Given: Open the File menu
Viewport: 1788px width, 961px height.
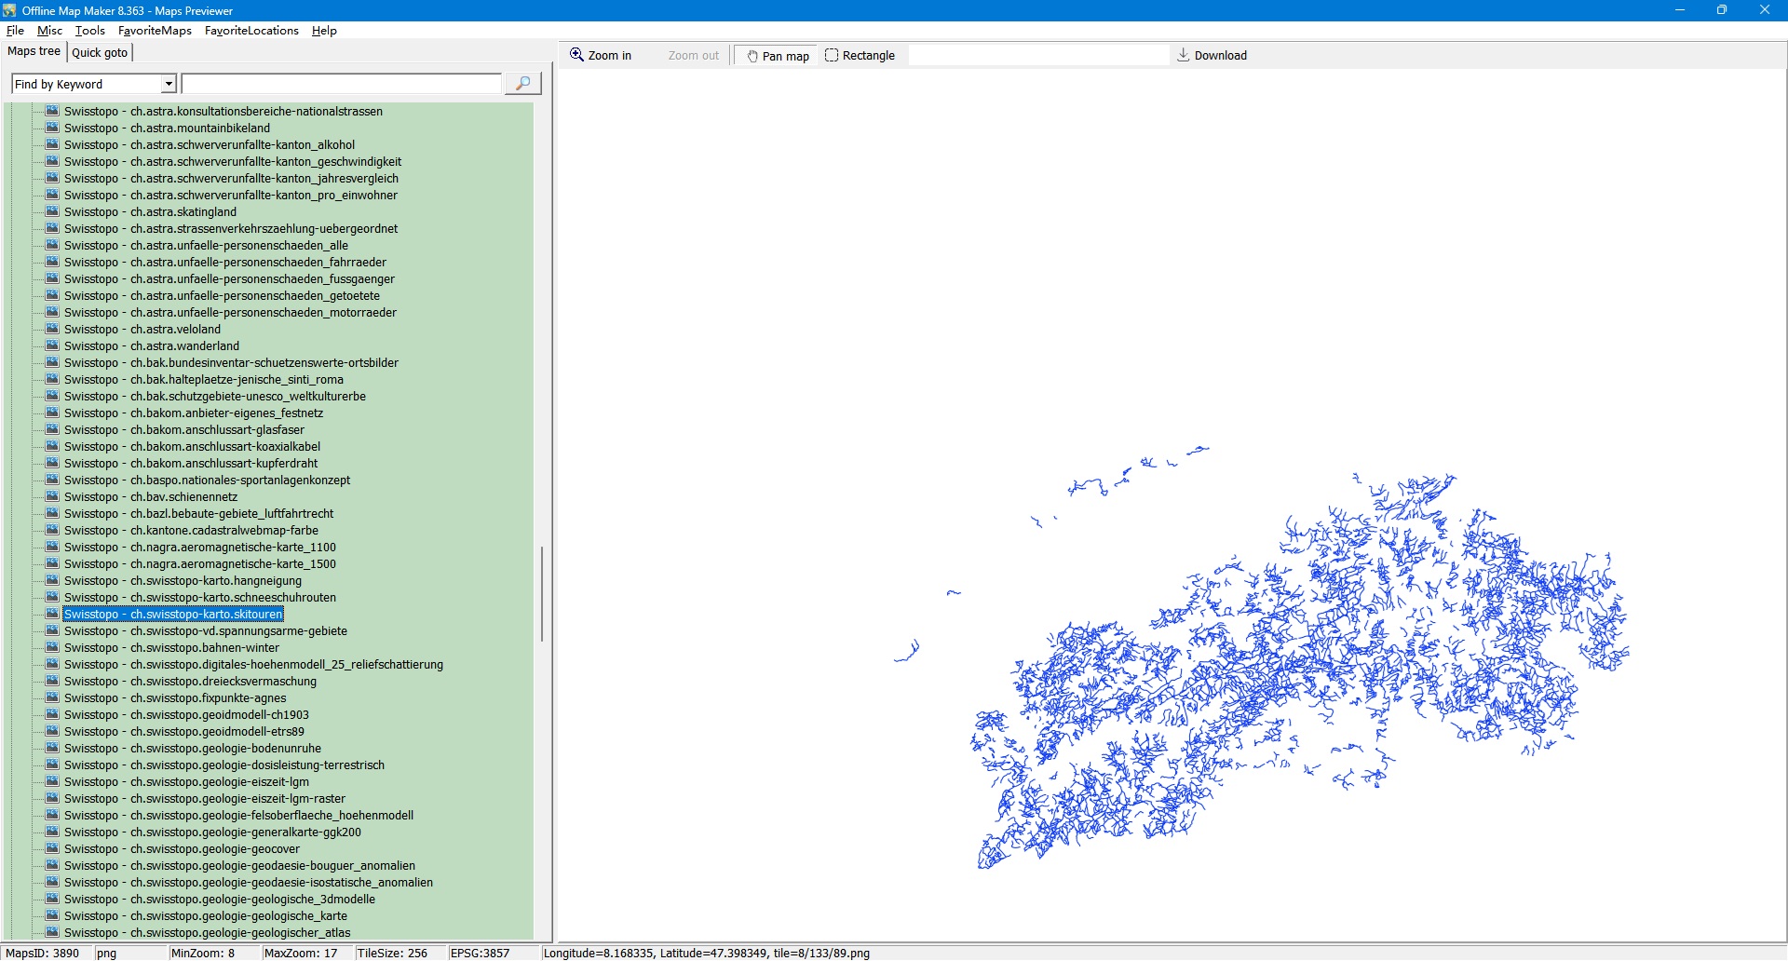Looking at the screenshot, I should click(15, 31).
